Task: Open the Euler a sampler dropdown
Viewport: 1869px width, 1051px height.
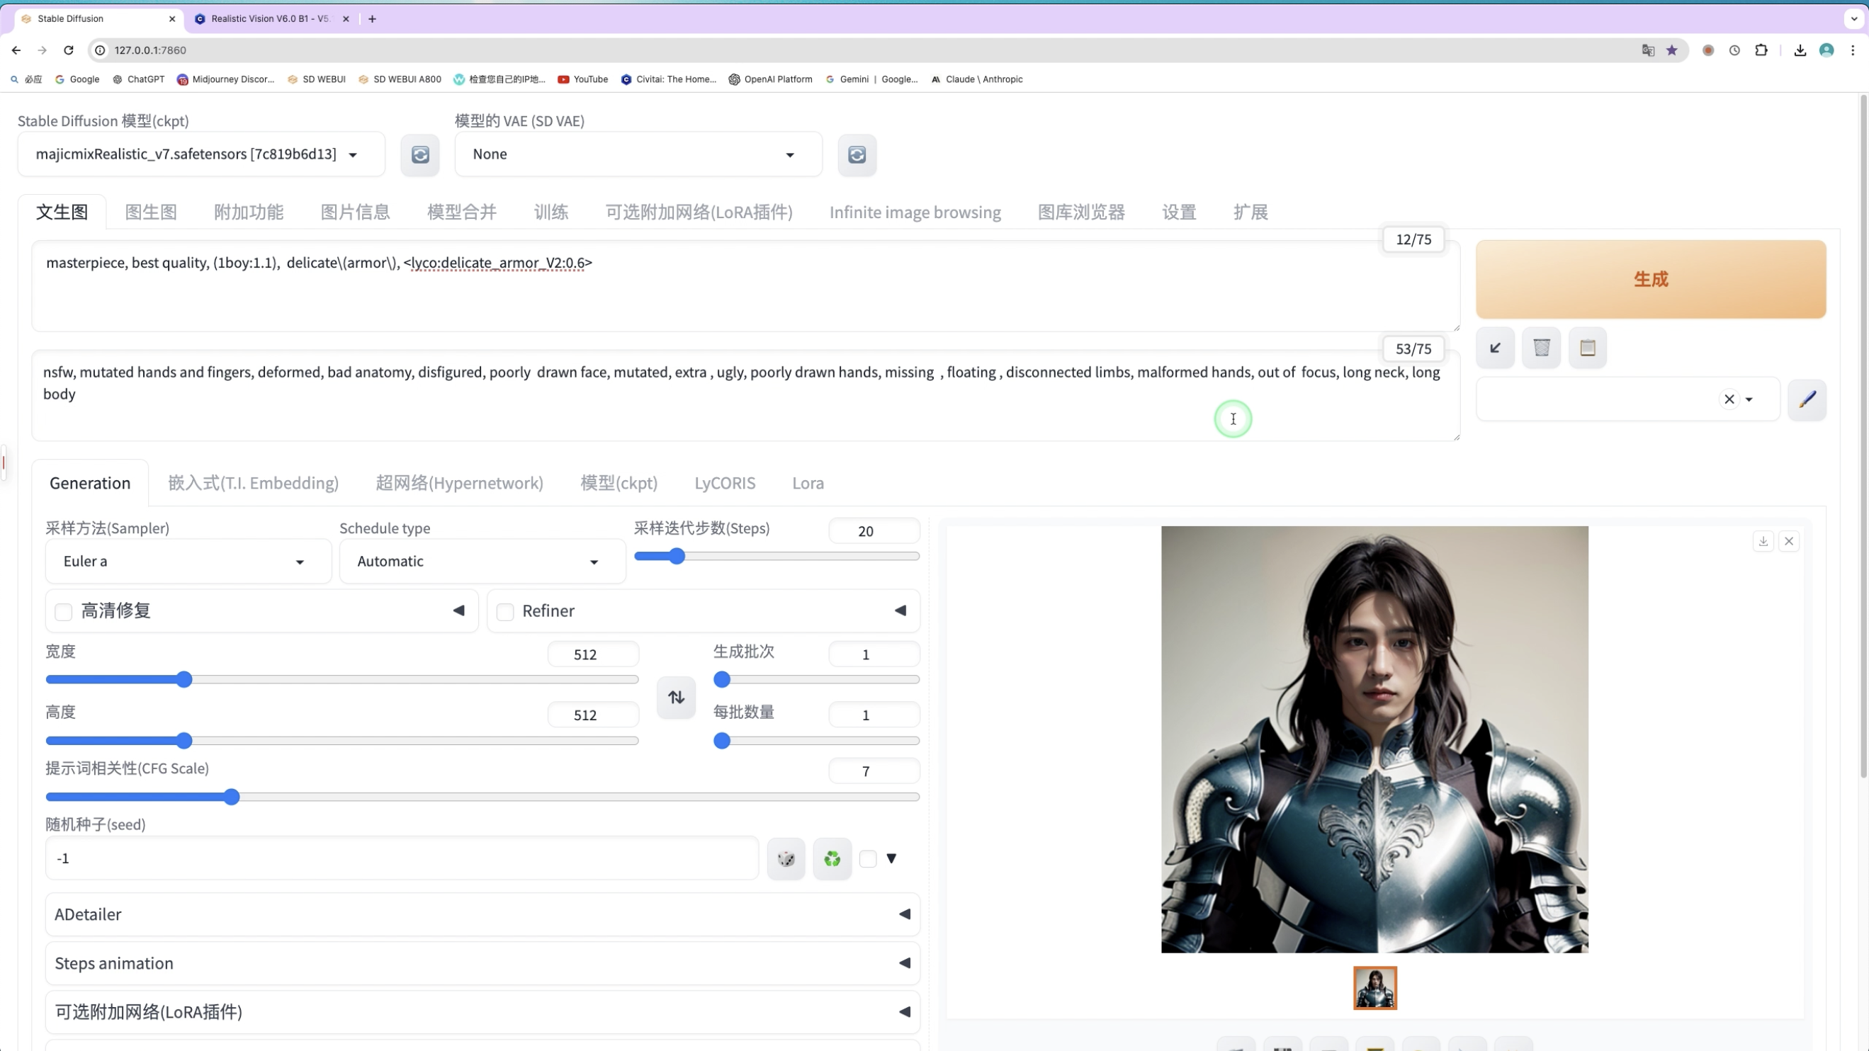Action: click(188, 562)
